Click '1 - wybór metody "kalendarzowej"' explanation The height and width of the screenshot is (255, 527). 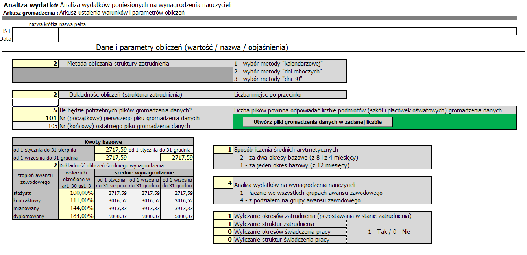tap(278, 63)
